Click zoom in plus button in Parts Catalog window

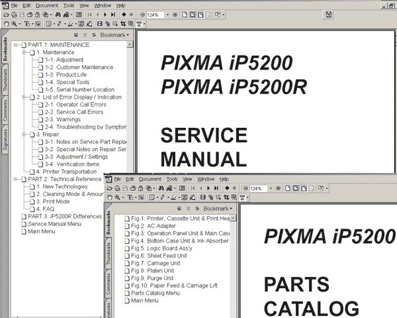pos(279,188)
